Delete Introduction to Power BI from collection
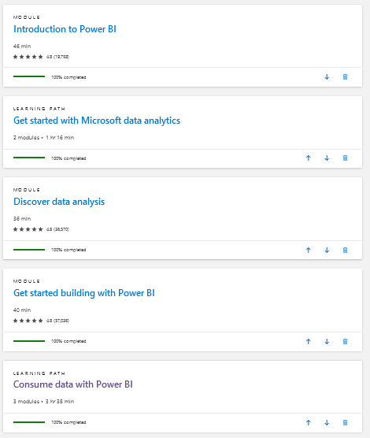Image resolution: width=370 pixels, height=438 pixels. tap(345, 77)
